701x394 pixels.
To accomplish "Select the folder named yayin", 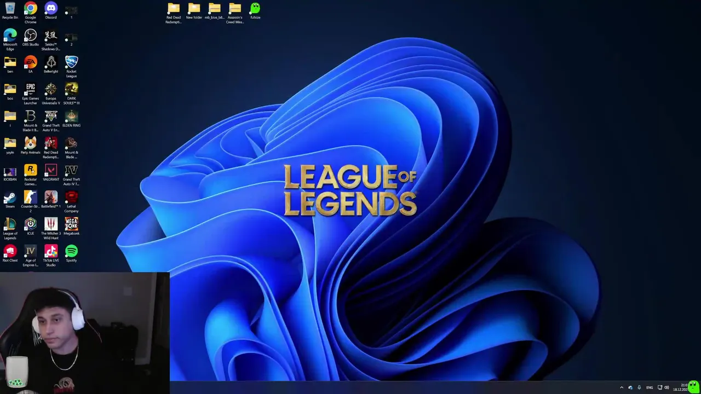I will [10, 146].
